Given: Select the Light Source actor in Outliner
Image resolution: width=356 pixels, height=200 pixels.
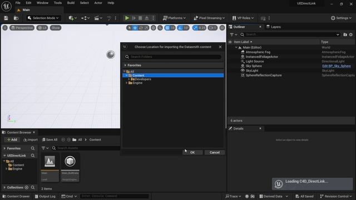Looking at the screenshot, I should pyautogui.click(x=255, y=62).
